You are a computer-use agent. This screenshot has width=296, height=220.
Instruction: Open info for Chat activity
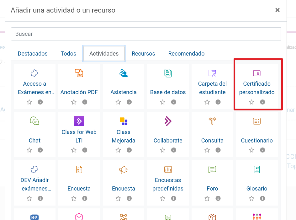click(x=40, y=150)
